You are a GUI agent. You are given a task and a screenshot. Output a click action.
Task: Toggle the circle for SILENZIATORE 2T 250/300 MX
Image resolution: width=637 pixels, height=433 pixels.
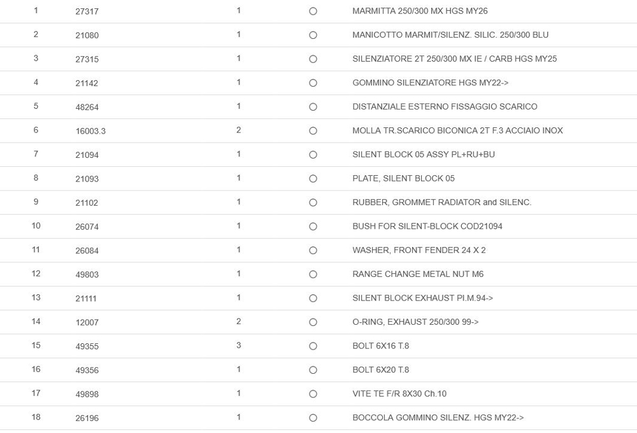(313, 59)
